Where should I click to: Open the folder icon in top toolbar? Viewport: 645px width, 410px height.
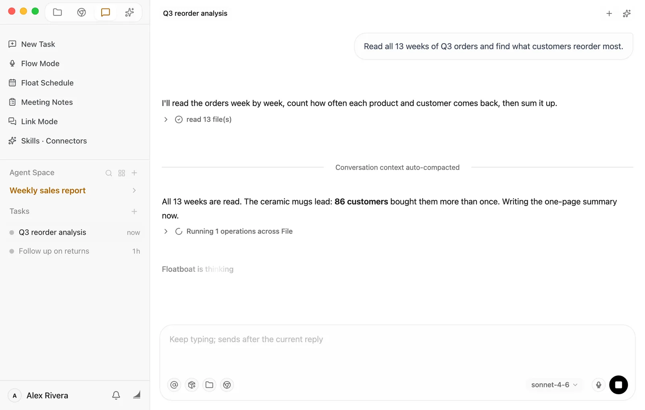coord(58,12)
